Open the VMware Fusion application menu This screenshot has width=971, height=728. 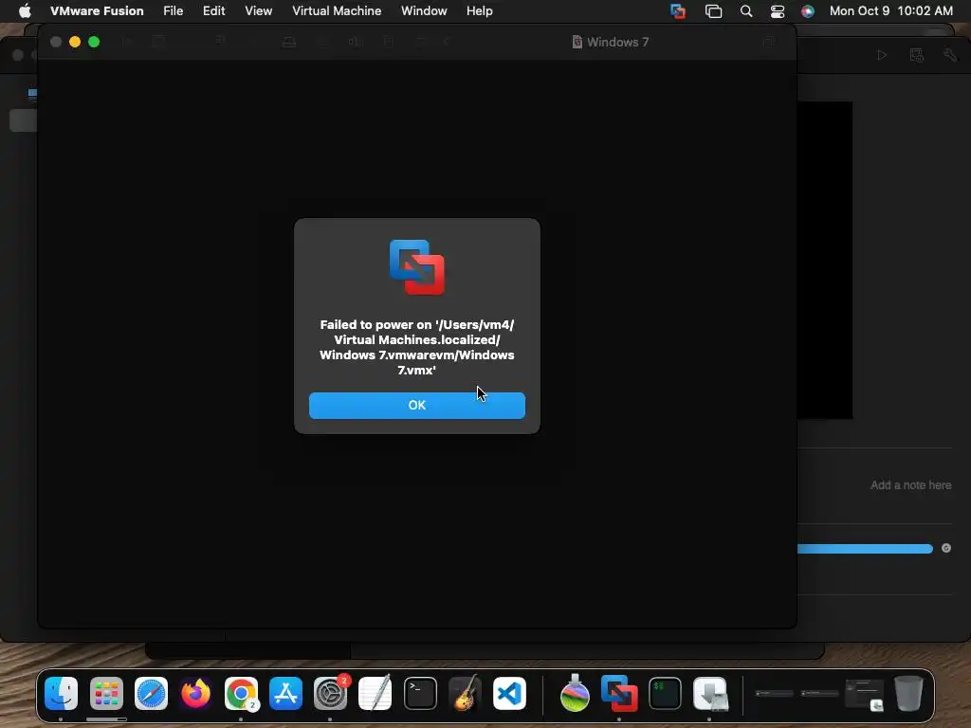(97, 10)
